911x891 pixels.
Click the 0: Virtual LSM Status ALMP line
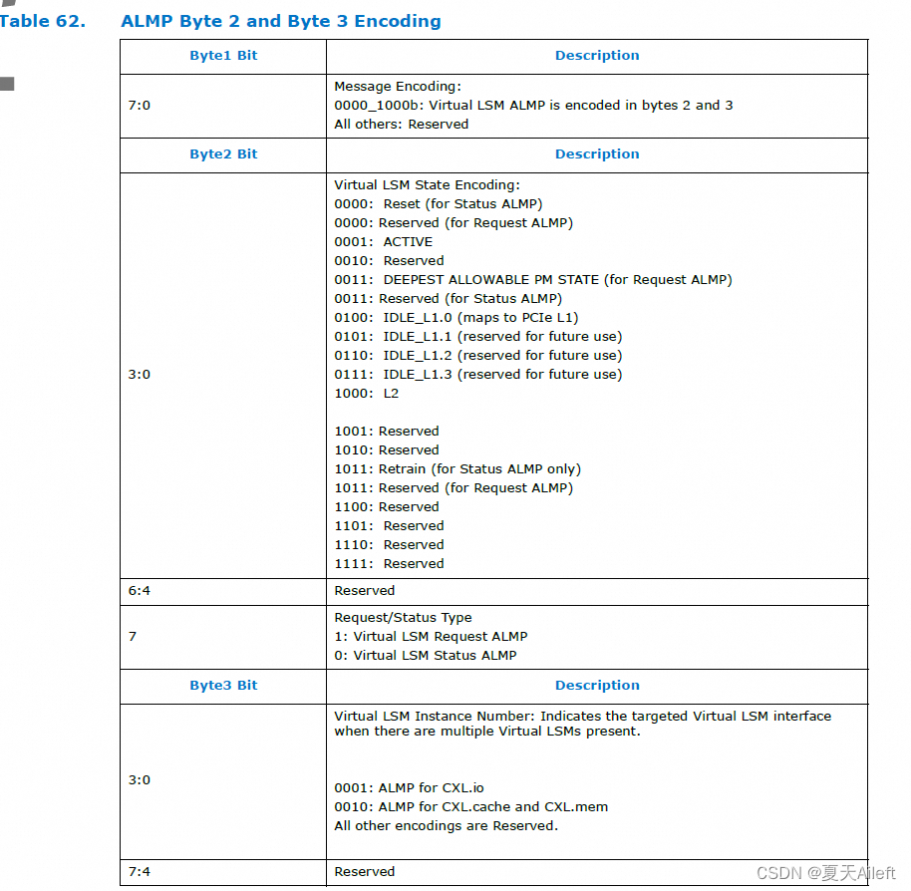[x=427, y=655]
